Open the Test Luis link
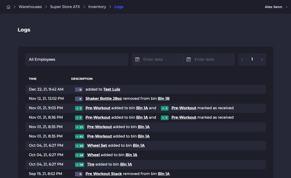 click(112, 89)
